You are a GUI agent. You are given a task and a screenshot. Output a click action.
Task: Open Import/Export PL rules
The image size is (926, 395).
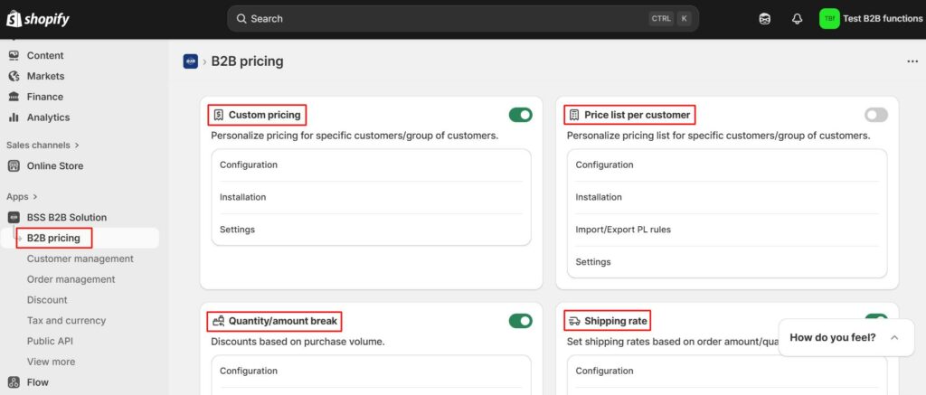point(727,230)
